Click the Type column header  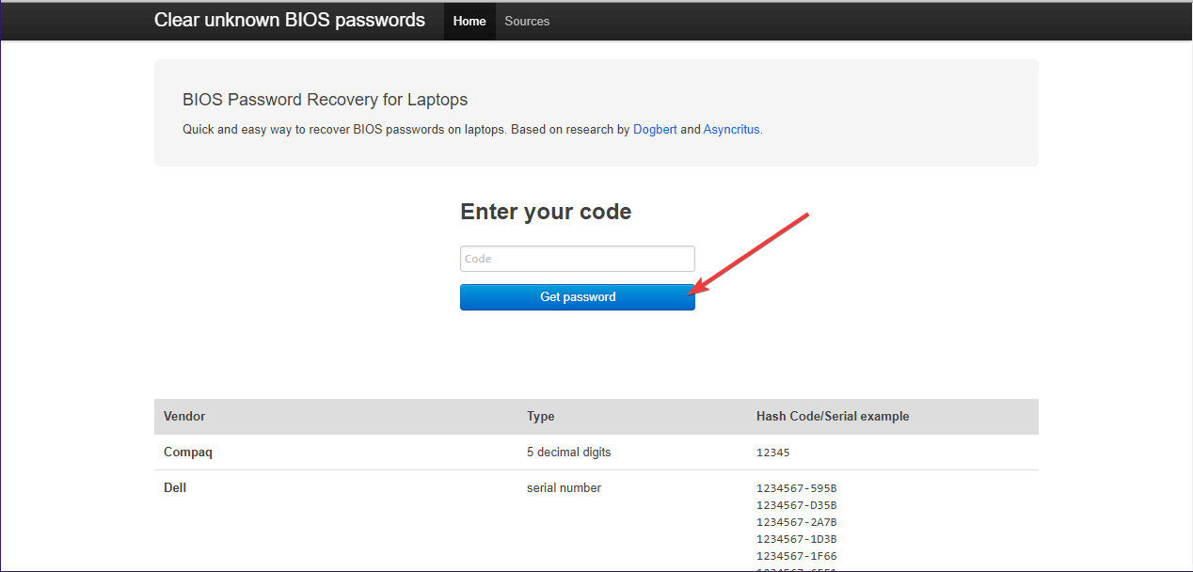tap(541, 416)
